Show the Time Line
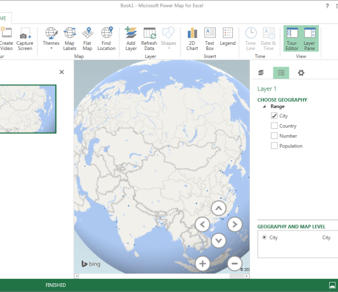The height and width of the screenshot is (292, 338). pyautogui.click(x=251, y=39)
